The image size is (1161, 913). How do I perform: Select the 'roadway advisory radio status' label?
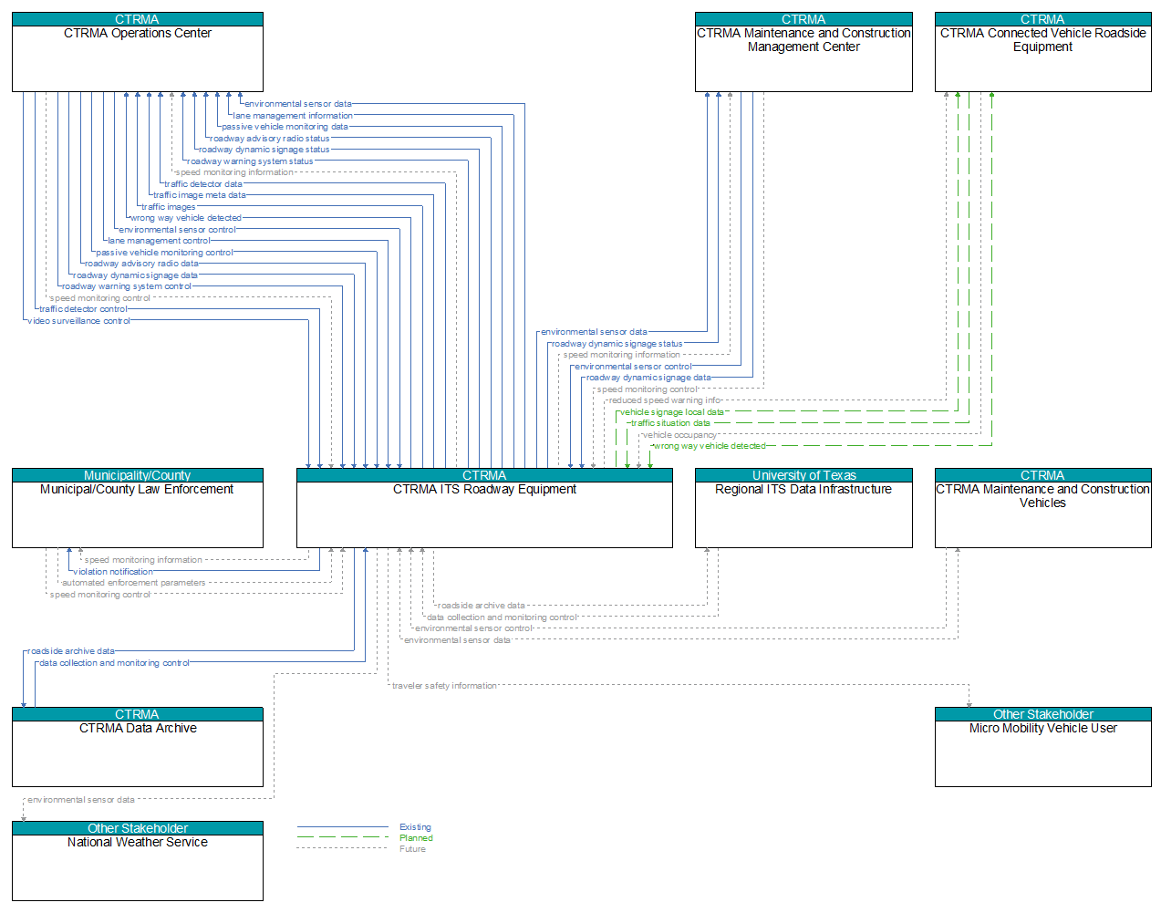(270, 139)
